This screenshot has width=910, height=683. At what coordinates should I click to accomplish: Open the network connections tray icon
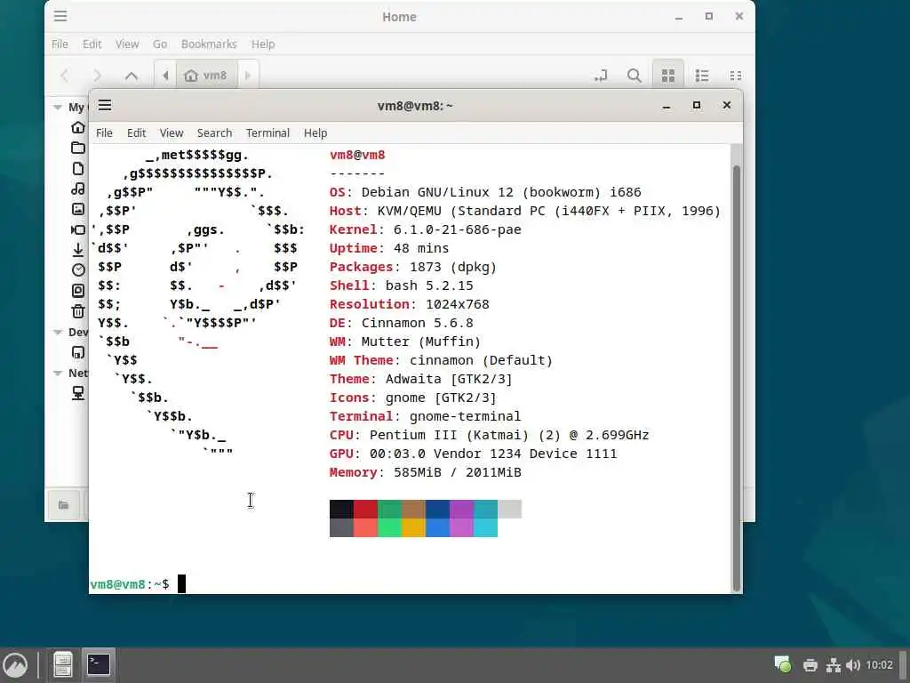834,665
